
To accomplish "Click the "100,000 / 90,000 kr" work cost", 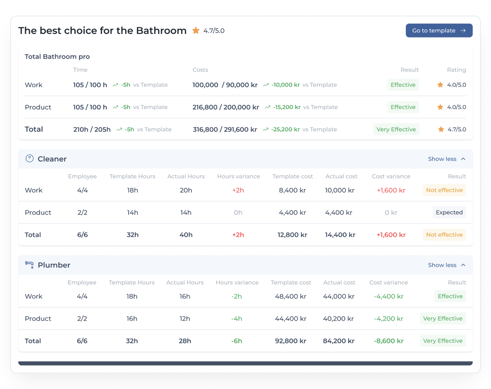I will coord(225,85).
